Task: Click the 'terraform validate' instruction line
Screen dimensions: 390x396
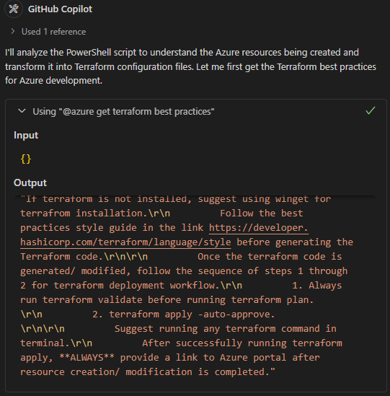Action: 167,300
